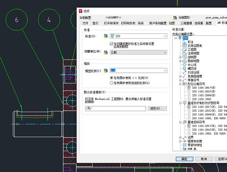Switch to the 文件 tab
Screen dimensions: 227x172
click(x=85, y=23)
